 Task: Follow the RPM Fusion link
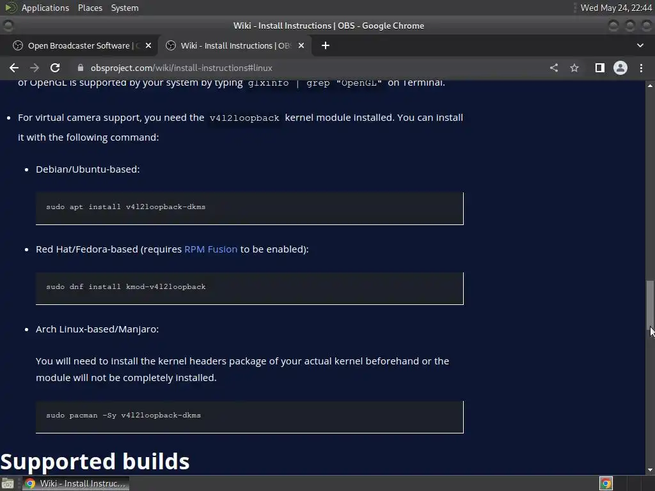211,249
